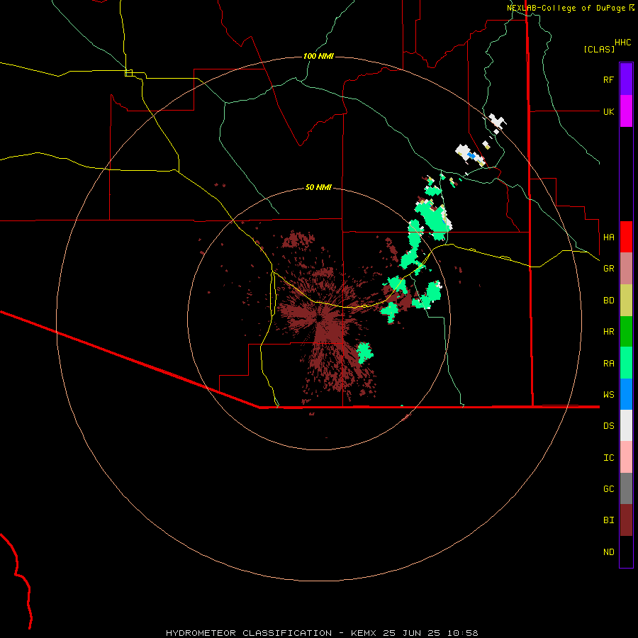Click the HA legend label

coord(608,237)
